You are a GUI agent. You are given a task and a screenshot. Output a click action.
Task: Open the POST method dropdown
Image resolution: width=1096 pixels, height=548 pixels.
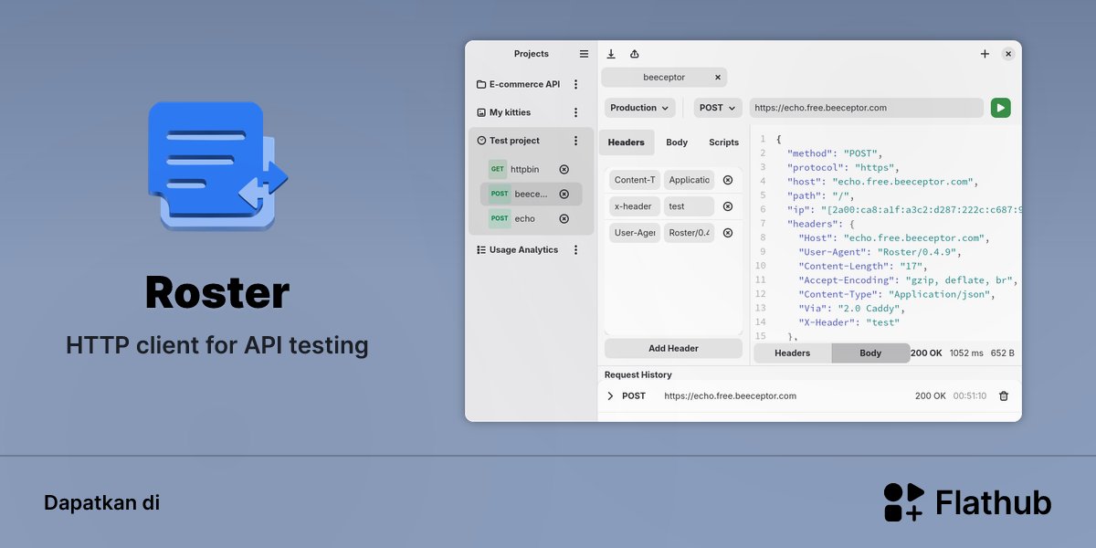718,108
